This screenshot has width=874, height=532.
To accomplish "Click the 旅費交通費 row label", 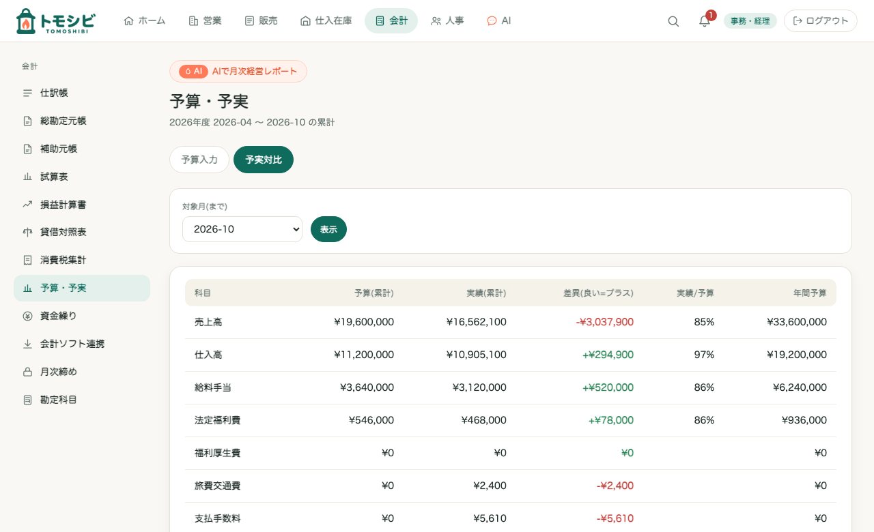I will coord(217,486).
